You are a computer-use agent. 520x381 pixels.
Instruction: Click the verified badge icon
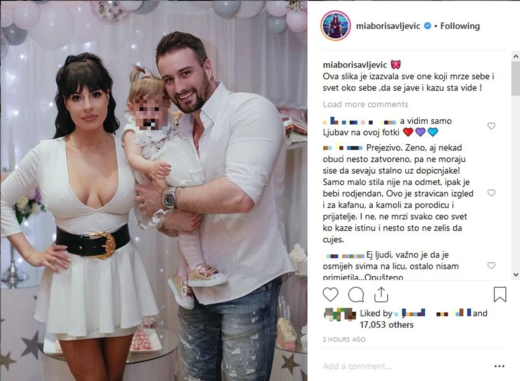[427, 26]
